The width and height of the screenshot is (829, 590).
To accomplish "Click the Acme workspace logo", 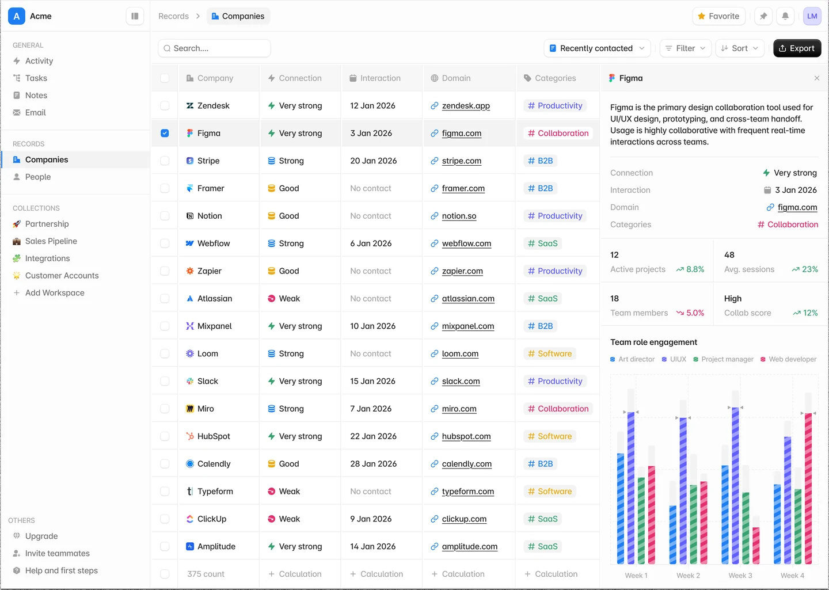I will [x=17, y=16].
